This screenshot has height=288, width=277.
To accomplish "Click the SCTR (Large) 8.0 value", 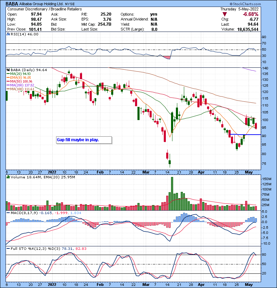I will coord(154,29).
